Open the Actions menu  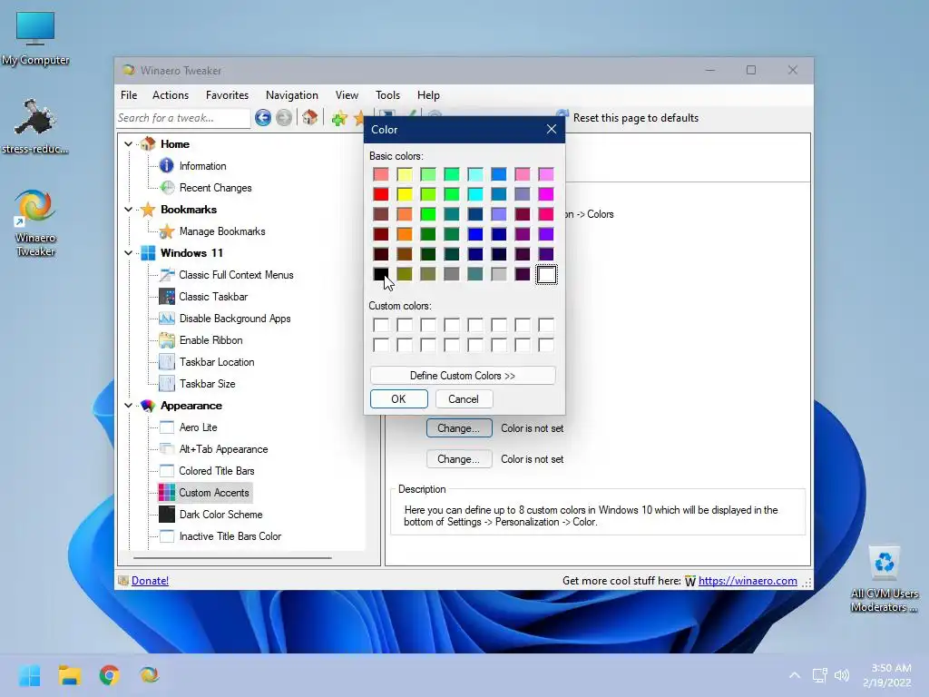point(170,94)
